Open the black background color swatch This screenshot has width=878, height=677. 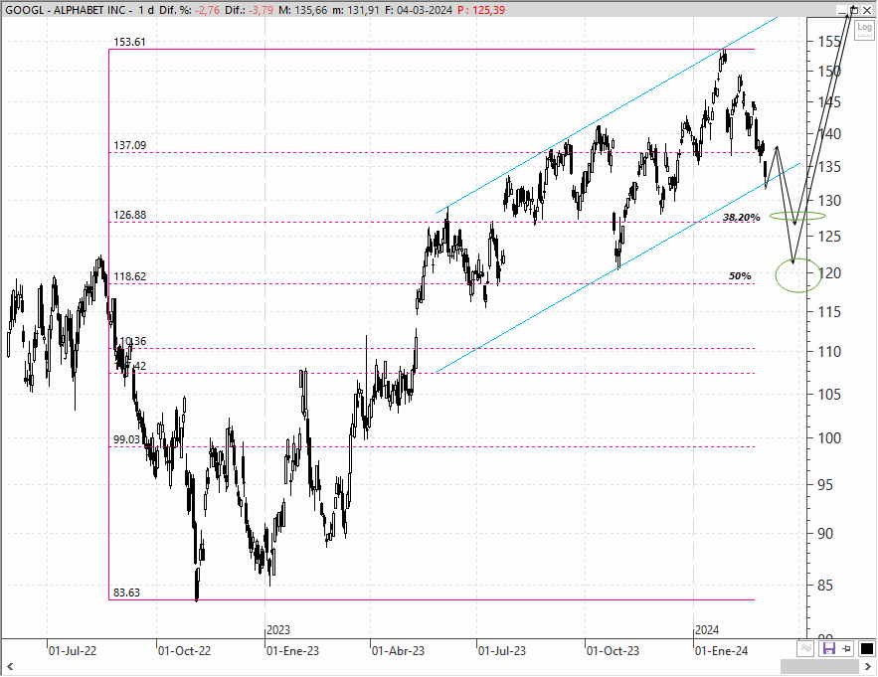tap(866, 648)
